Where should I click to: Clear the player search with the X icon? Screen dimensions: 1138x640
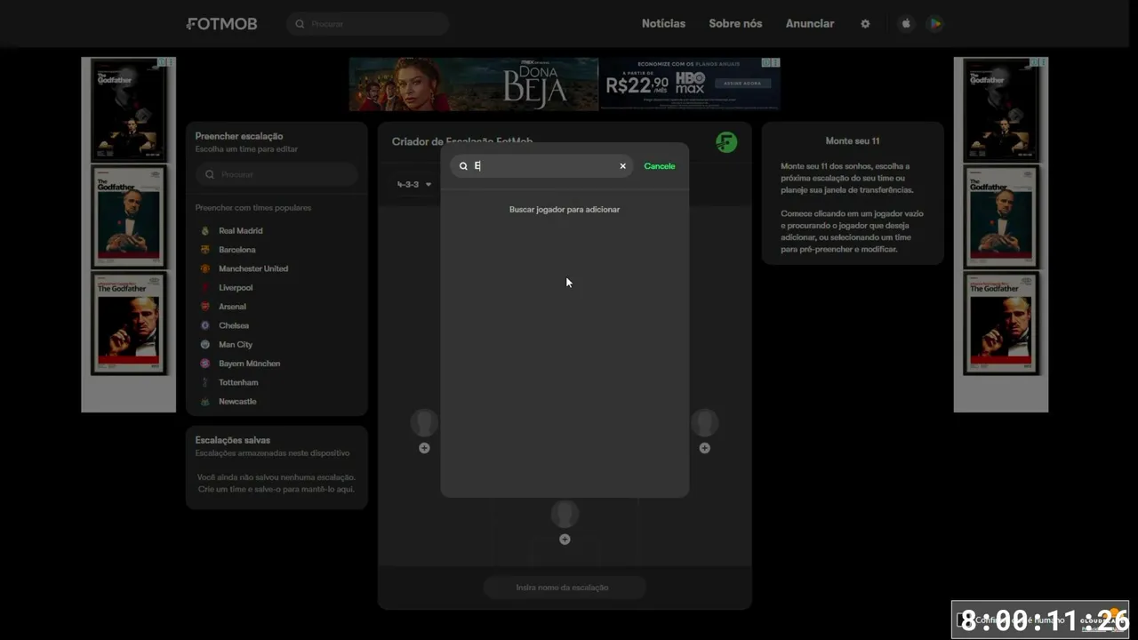coord(622,166)
